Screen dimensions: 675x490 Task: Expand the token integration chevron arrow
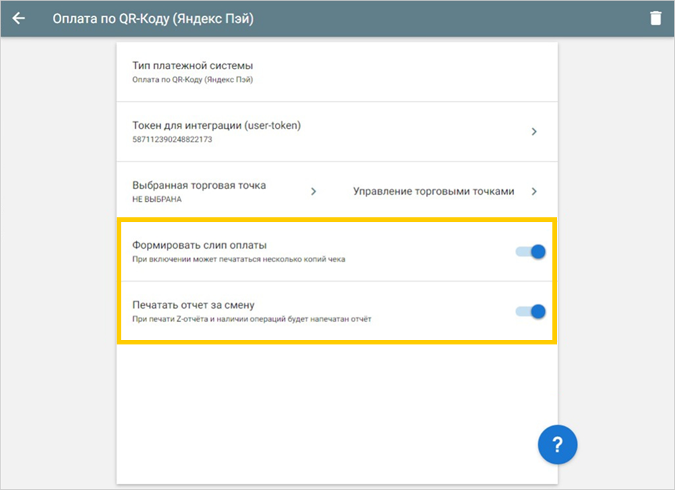534,132
